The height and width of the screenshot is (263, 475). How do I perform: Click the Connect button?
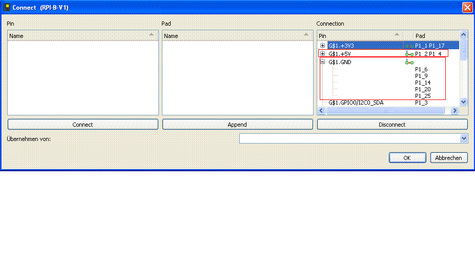(82, 125)
